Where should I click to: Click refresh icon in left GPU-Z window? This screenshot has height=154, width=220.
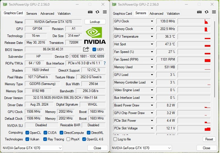[97, 12]
